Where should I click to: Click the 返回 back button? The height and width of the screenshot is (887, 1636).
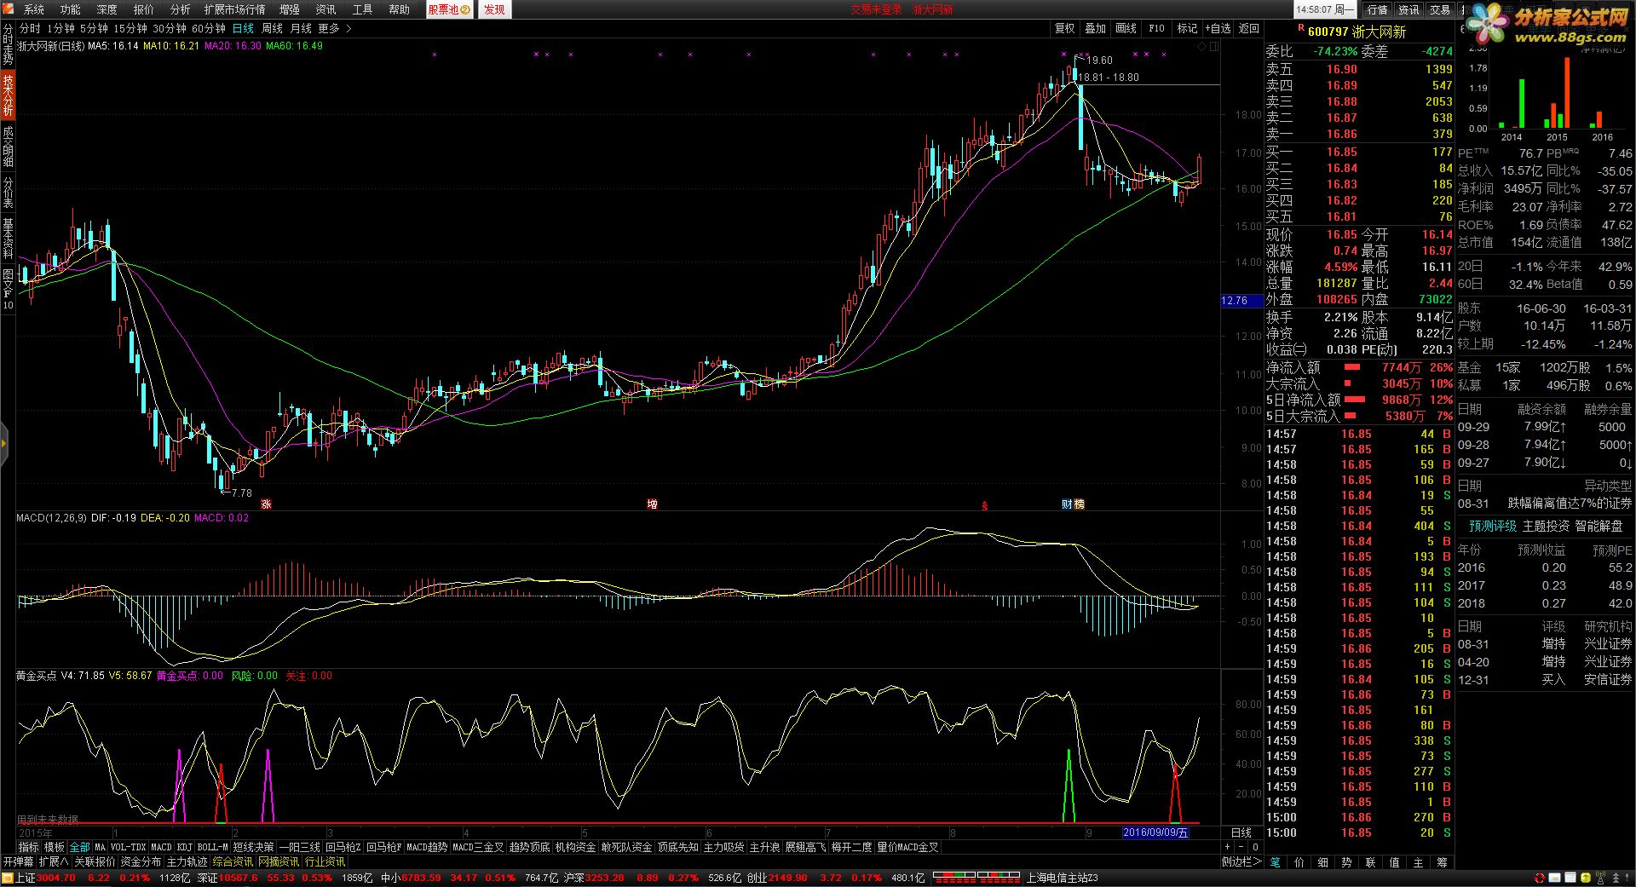coord(1249,28)
